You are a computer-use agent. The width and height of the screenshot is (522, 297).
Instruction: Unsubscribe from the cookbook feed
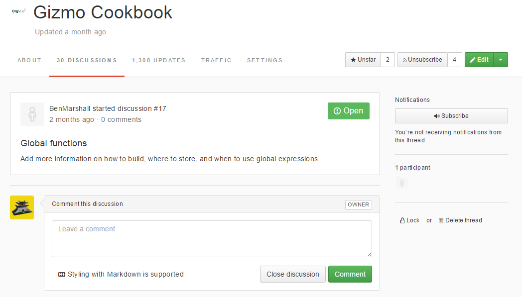[x=422, y=60]
